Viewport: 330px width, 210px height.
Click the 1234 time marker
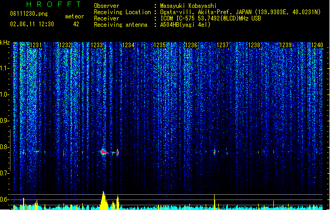point(129,45)
